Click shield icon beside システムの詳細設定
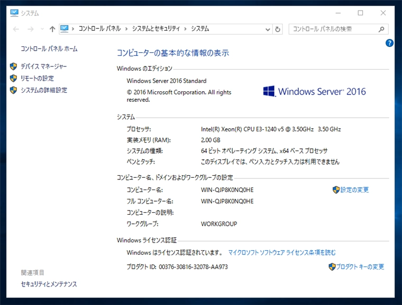The width and height of the screenshot is (402, 305). pos(13,90)
